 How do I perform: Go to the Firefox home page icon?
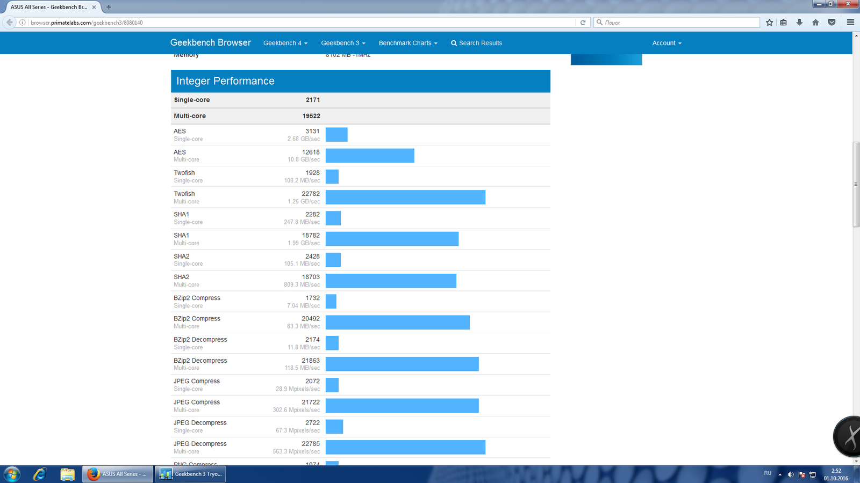[x=815, y=23]
